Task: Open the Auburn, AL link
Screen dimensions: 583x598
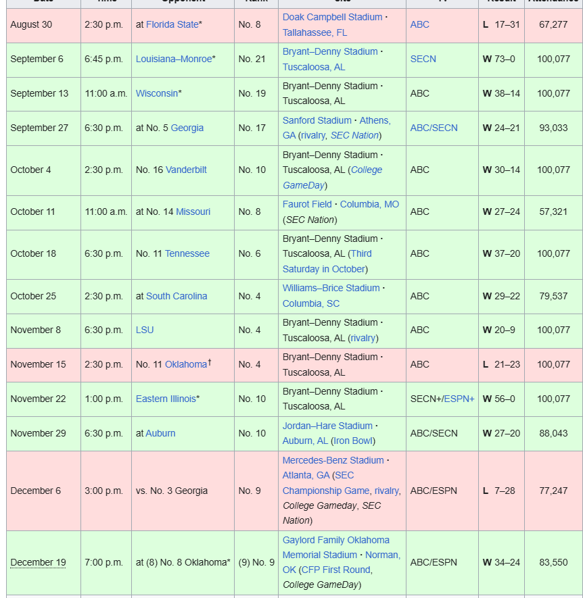Action: tap(305, 441)
